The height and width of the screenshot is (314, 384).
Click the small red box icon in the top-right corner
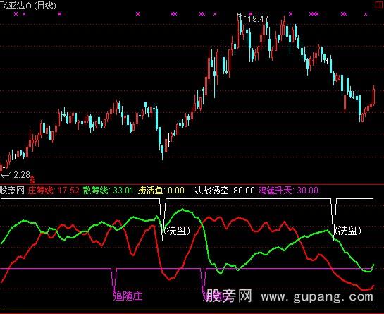tap(380, 5)
